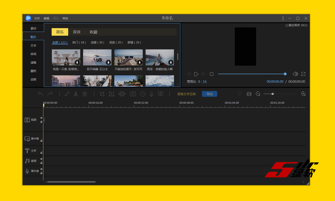Click the fit-timeline-to-width icon
The image size is (335, 201).
[249, 94]
